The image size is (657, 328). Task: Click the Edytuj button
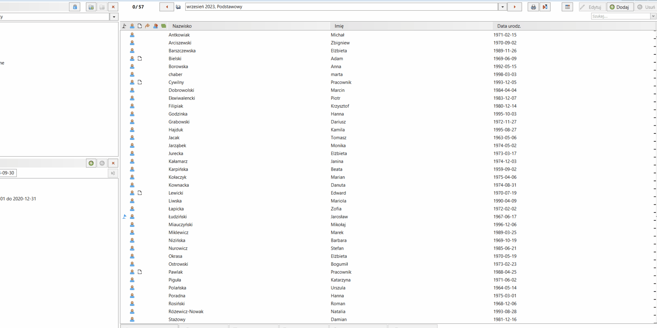click(x=592, y=7)
